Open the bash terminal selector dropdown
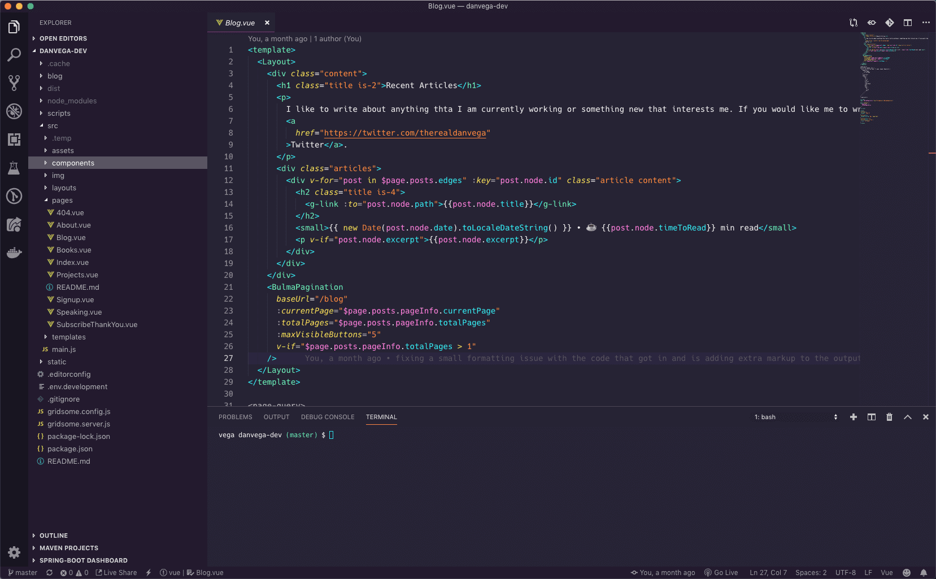 click(795, 417)
